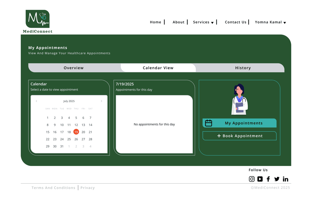Screen dimensions: 312x199
Task: Click the 'Follow Us' text
Action: (x=258, y=170)
